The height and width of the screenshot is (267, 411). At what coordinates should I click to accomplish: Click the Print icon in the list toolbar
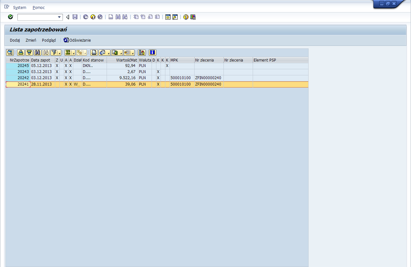(x=94, y=53)
